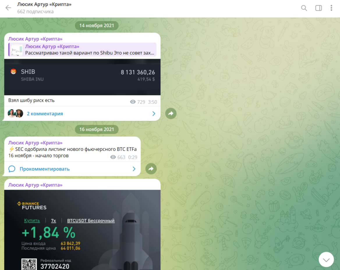
Task: Go back using the header arrow
Action: point(8,8)
